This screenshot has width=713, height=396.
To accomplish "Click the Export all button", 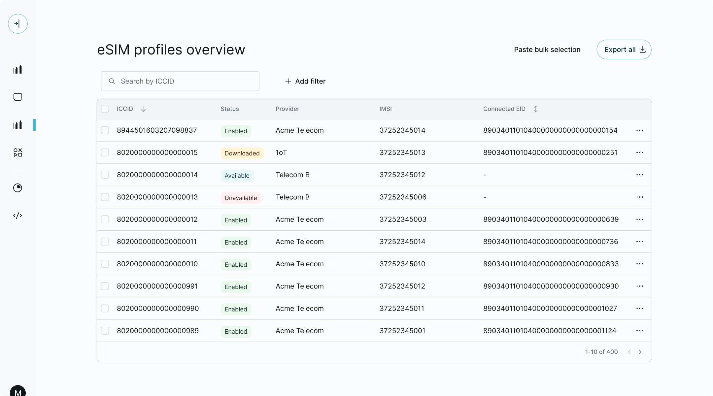I will 624,49.
